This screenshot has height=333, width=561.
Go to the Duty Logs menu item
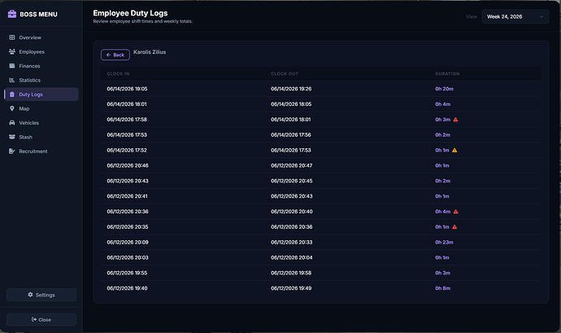pos(41,94)
